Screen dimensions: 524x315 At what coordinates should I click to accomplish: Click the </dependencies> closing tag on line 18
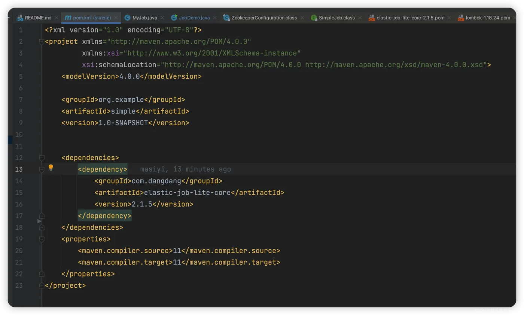point(92,227)
